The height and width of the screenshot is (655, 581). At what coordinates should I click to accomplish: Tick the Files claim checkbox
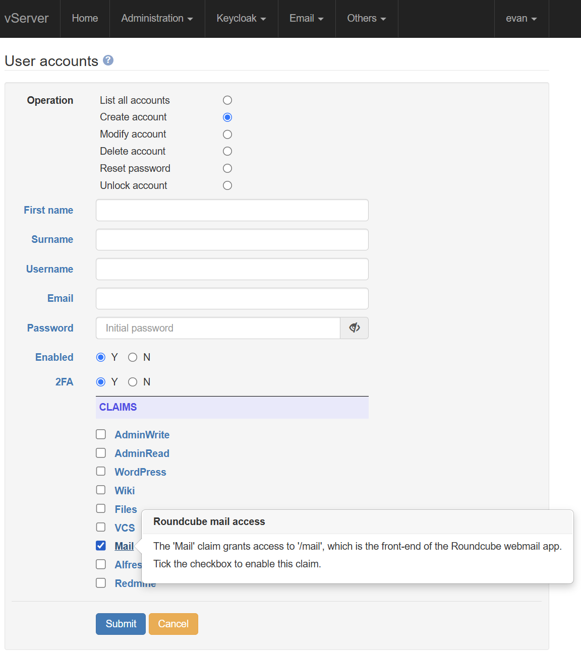101,508
